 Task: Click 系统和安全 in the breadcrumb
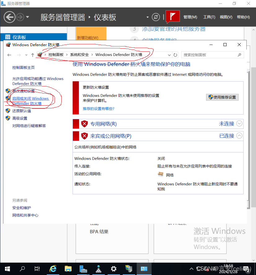coord(79,55)
